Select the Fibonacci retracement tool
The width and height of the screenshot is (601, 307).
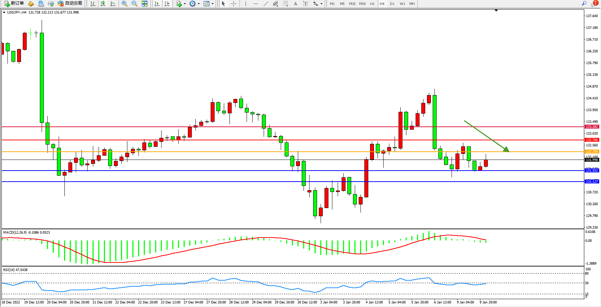pyautogui.click(x=285, y=4)
